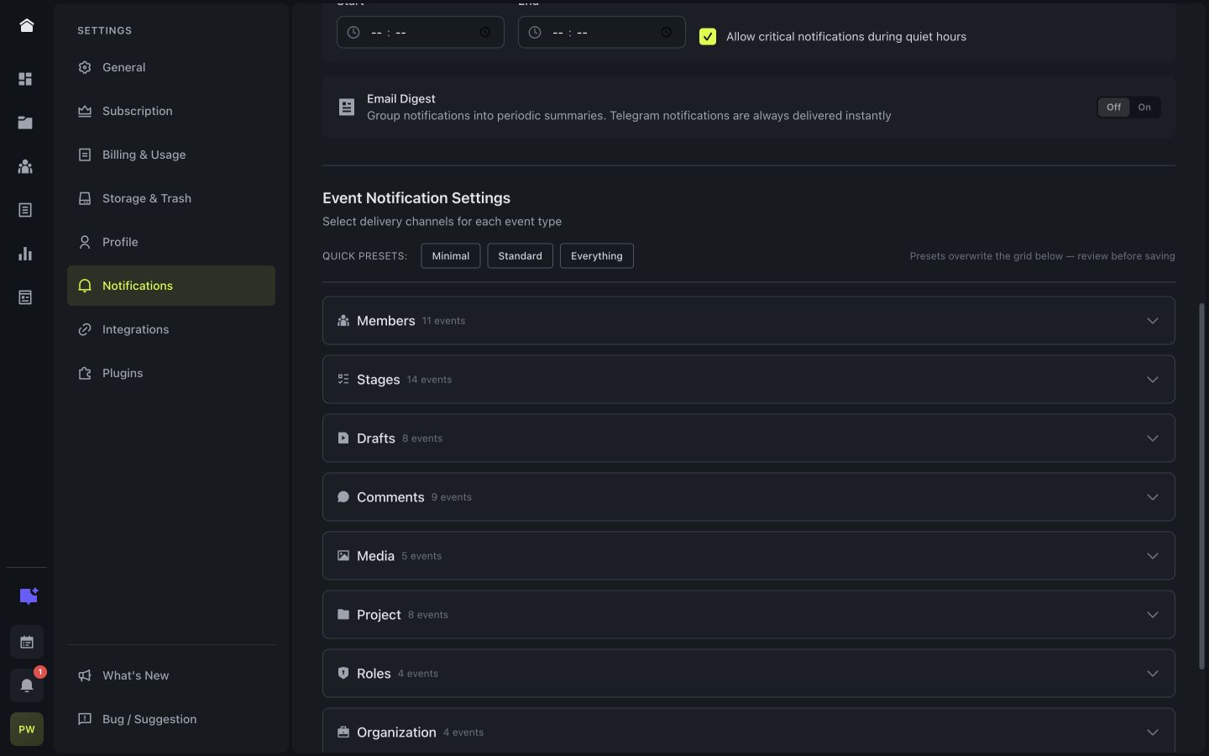
Task: Click the Email Digest icon
Action: pos(347,107)
